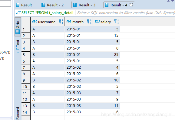Select row number 14 header
This screenshot has height=120, width=175.
pos(26,112)
